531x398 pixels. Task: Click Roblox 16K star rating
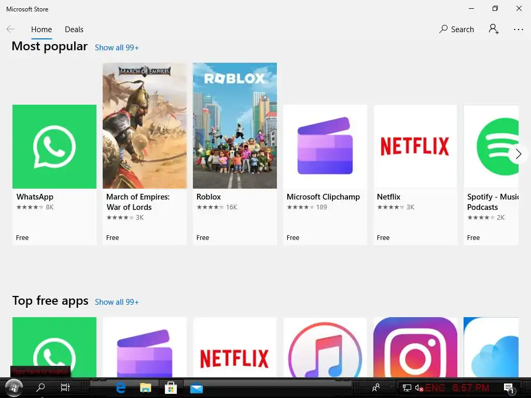(x=217, y=207)
